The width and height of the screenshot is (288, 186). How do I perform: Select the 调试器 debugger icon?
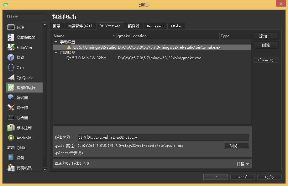[x=11, y=98]
